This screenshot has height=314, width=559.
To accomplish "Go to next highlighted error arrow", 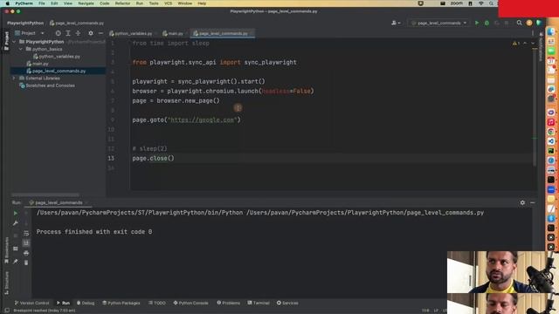I will 533,43.
